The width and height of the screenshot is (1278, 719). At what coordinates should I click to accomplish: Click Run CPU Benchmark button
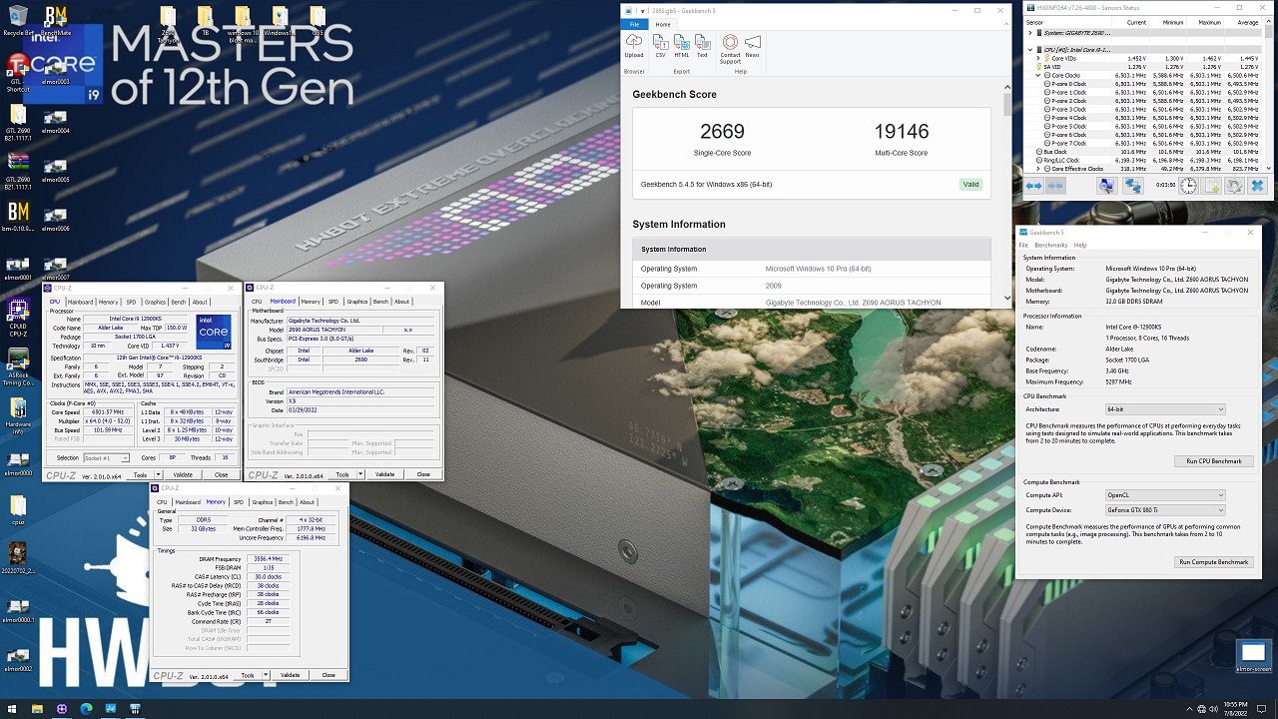[1214, 461]
